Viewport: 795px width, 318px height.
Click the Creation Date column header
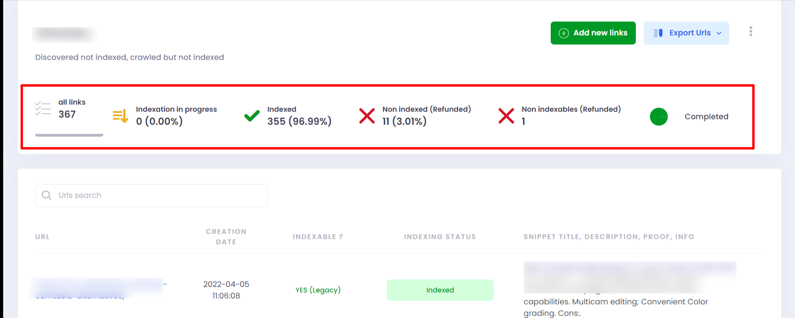226,237
